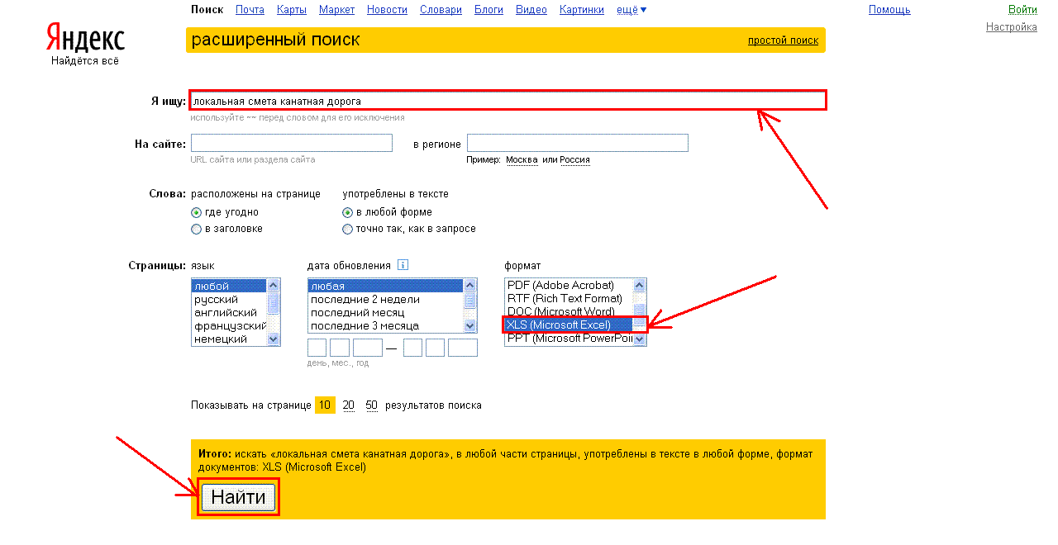Select 'последние 3 месяца' date option

(x=386, y=325)
